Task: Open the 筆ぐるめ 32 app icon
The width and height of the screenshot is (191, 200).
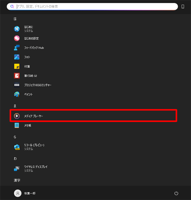Action: [x=17, y=76]
